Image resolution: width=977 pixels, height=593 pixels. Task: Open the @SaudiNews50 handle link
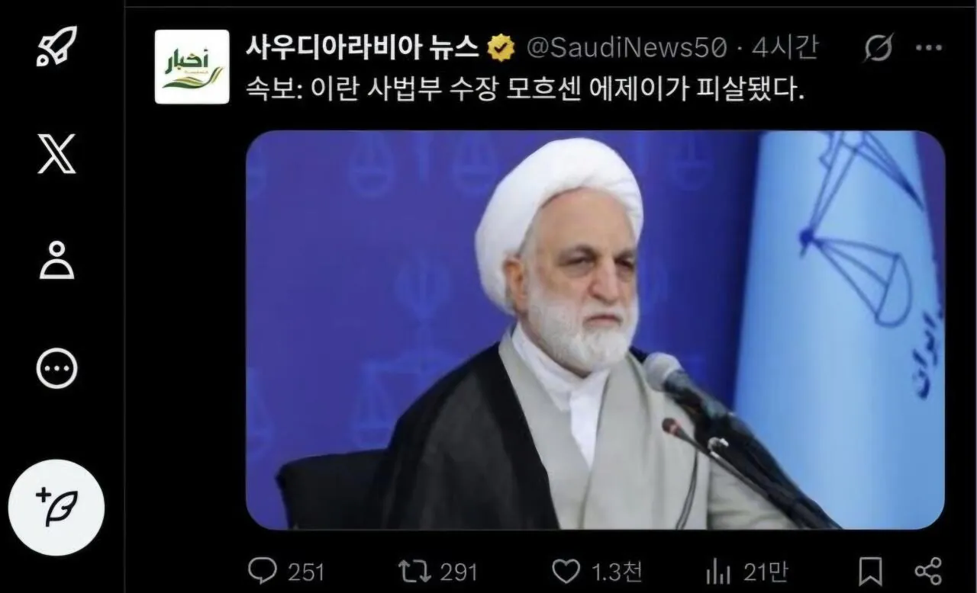tap(626, 49)
